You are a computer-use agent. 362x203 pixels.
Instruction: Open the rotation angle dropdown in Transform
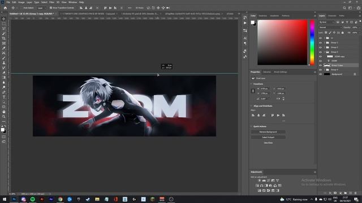click(269, 99)
